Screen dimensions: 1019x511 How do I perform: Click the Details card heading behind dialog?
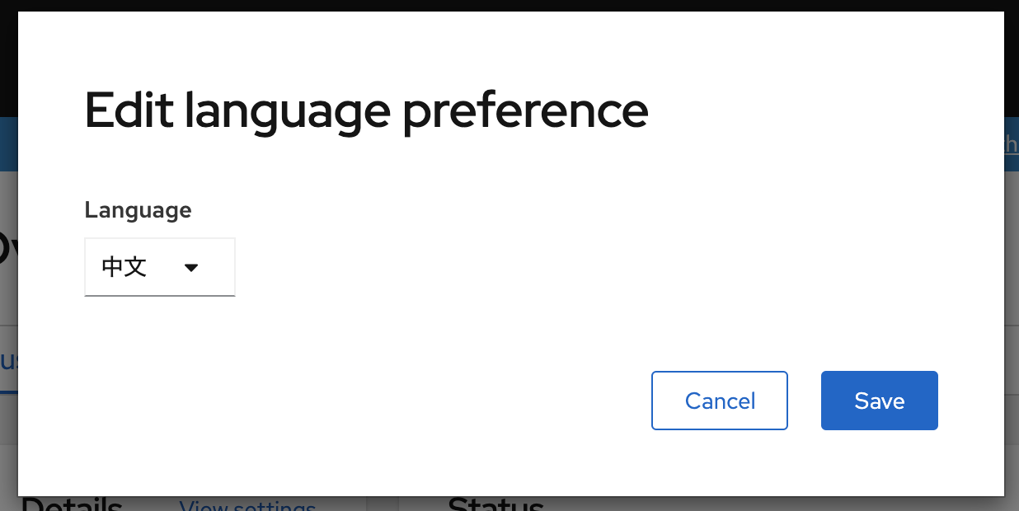(73, 504)
